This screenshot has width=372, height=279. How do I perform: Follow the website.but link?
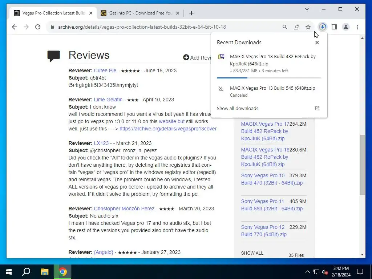pos(171,121)
